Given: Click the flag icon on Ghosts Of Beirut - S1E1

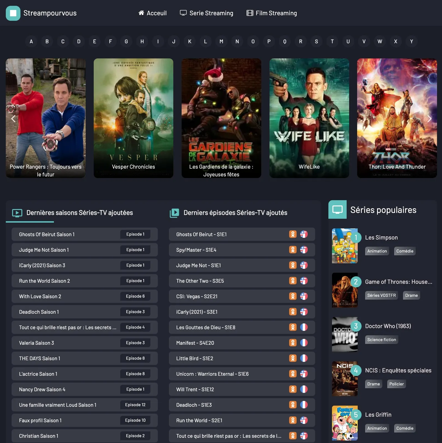Looking at the screenshot, I should [x=304, y=234].
